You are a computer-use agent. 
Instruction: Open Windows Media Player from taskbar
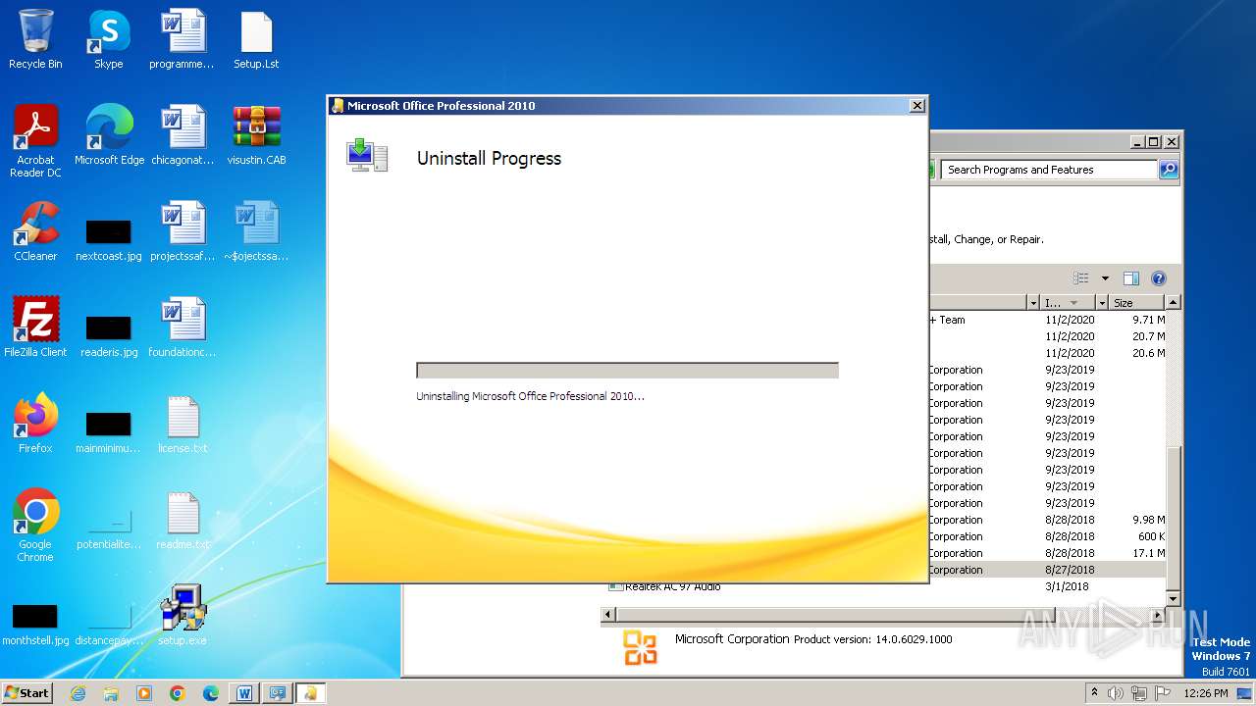point(144,693)
